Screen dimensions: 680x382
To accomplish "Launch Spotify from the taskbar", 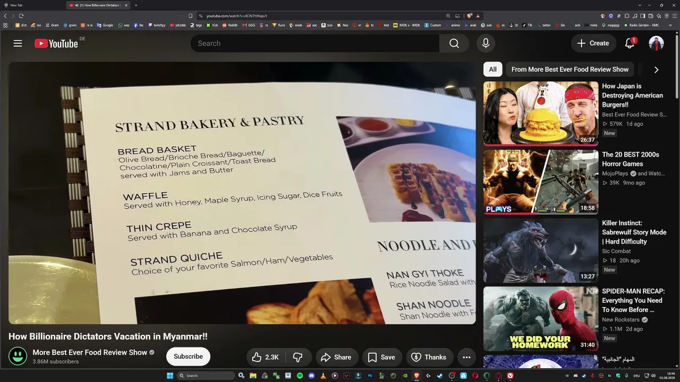I will coord(300,376).
